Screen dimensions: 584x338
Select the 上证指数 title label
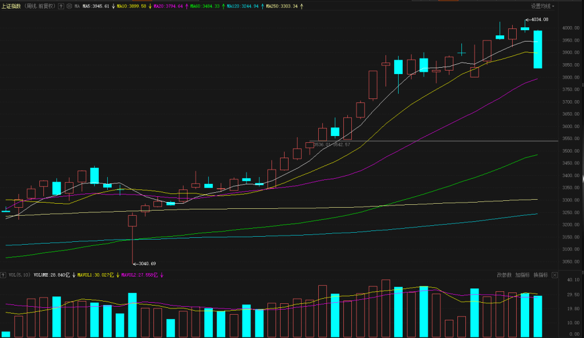point(11,6)
